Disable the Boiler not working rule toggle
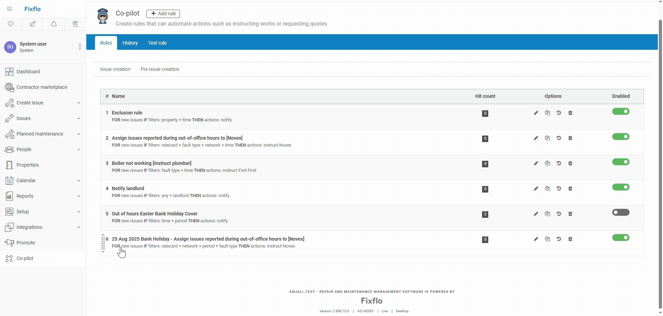Viewport: 663px width, 316px height. (x=621, y=162)
